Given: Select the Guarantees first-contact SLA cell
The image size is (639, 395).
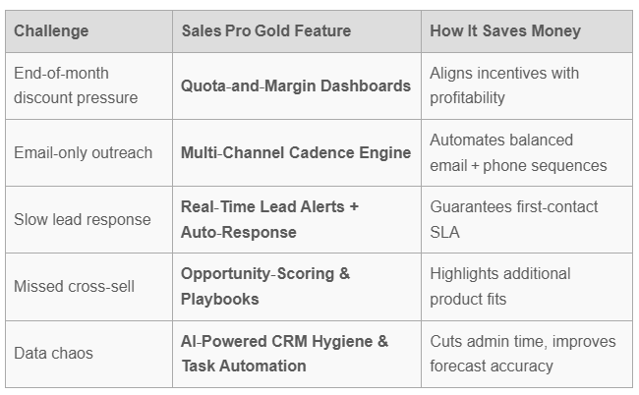Looking at the screenshot, I should [x=513, y=219].
